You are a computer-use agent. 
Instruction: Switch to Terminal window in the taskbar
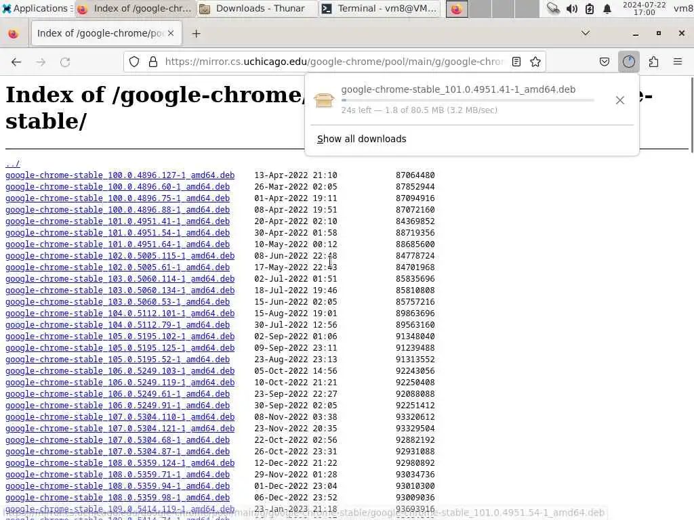point(380,8)
